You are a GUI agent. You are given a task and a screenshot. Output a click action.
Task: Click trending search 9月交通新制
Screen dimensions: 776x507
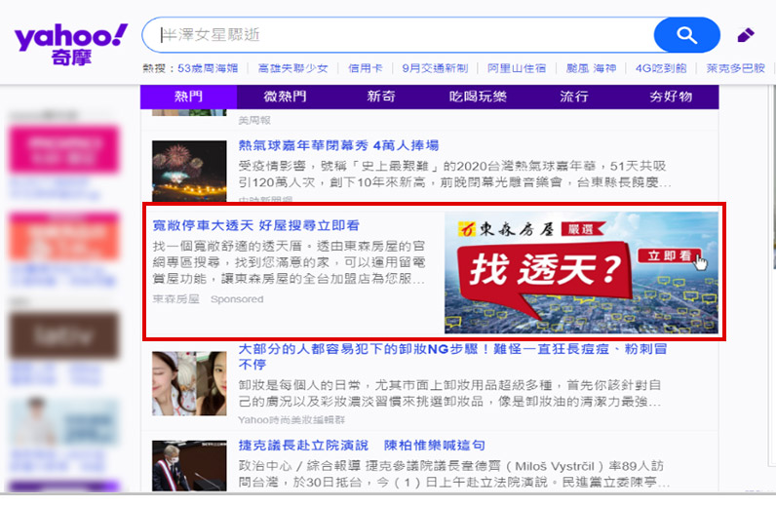(x=436, y=68)
